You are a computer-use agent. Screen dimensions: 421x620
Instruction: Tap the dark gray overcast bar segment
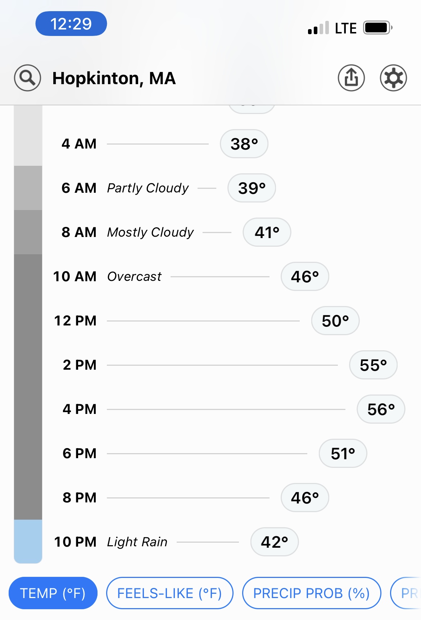pyautogui.click(x=28, y=387)
